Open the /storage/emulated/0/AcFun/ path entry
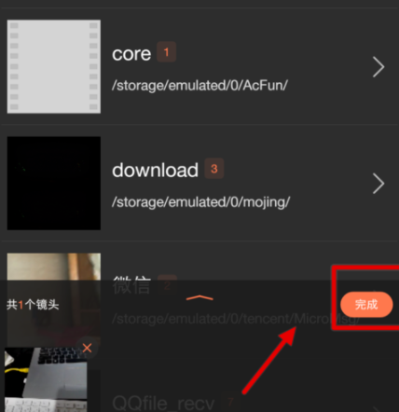The height and width of the screenshot is (412, 399). click(x=199, y=85)
